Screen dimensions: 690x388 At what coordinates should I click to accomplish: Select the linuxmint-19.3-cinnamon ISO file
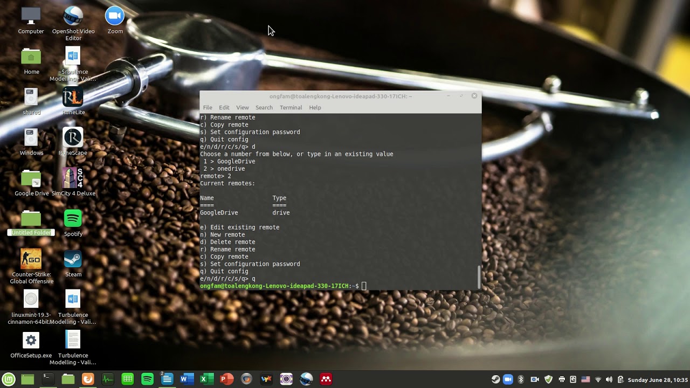point(31,307)
